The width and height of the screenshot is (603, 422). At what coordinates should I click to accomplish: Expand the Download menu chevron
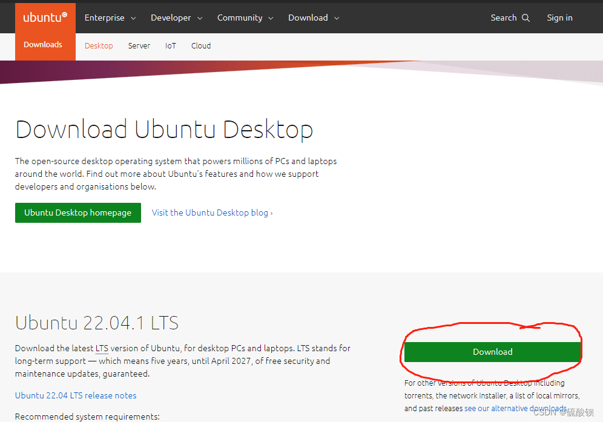click(337, 18)
